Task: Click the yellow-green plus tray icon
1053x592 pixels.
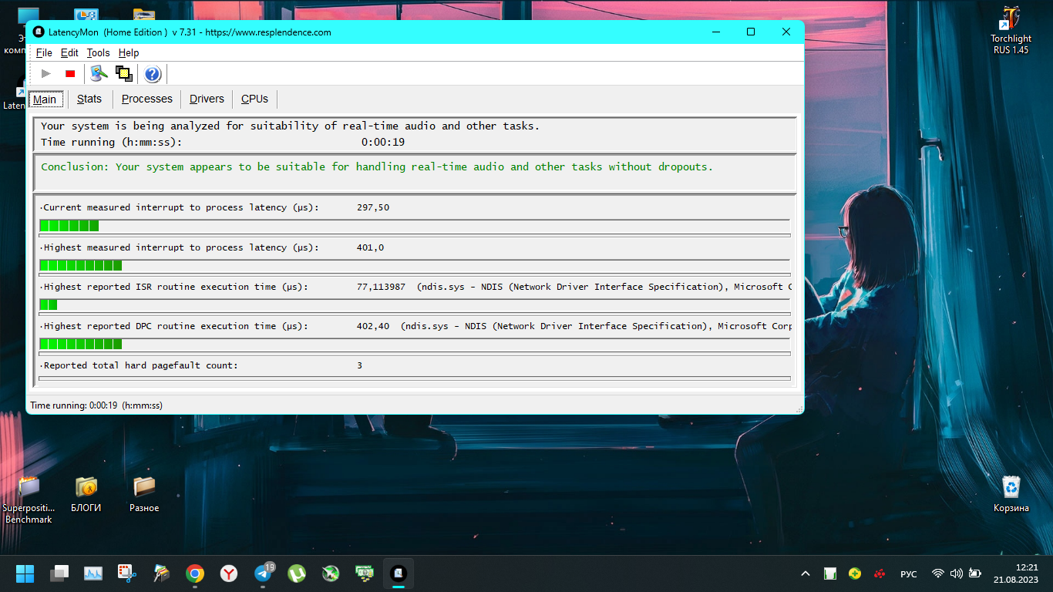Action: [x=855, y=573]
